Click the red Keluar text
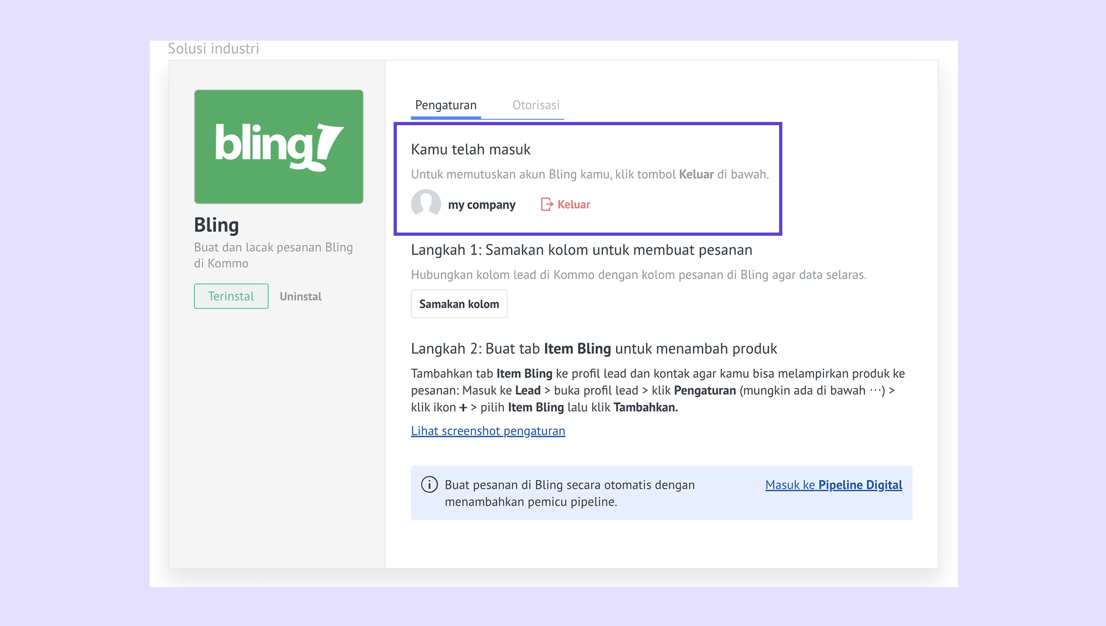This screenshot has width=1106, height=626. pyautogui.click(x=574, y=204)
